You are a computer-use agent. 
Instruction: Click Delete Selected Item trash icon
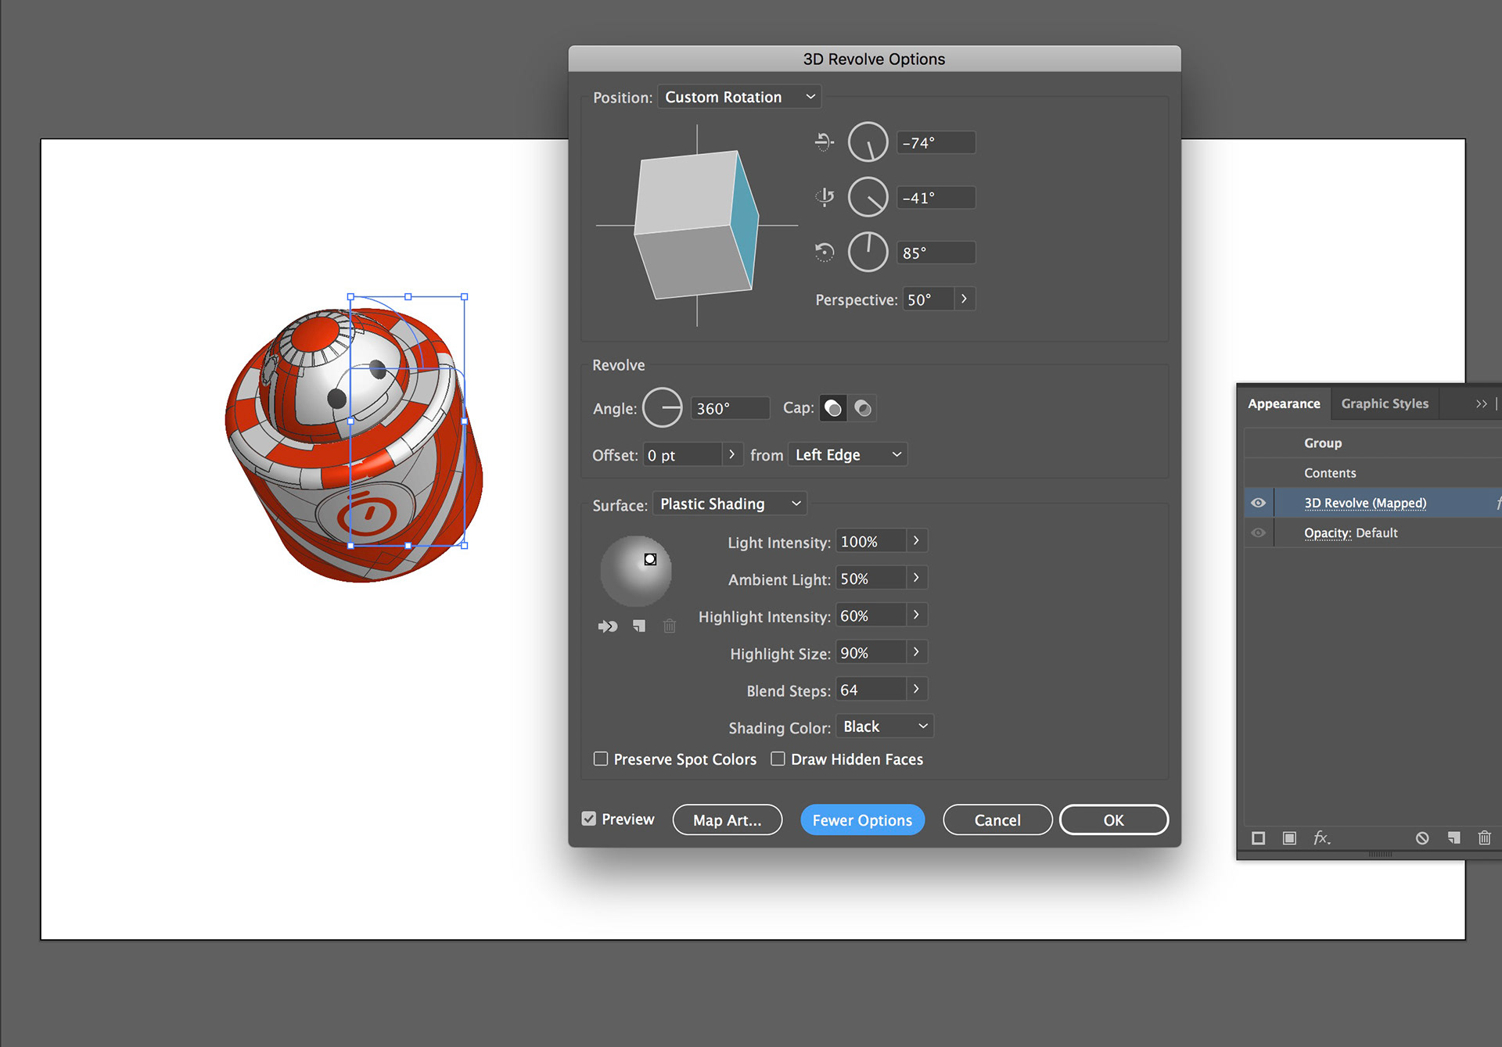point(1484,838)
